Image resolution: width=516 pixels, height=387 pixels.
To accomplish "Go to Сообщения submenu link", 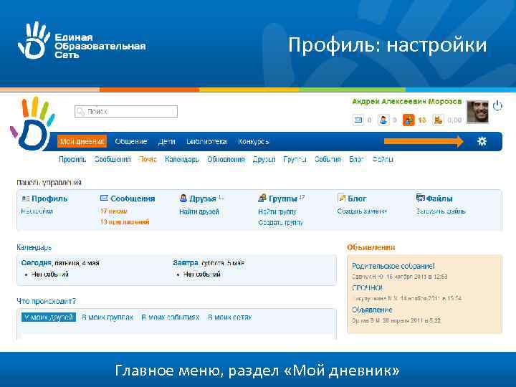I will coord(113,160).
